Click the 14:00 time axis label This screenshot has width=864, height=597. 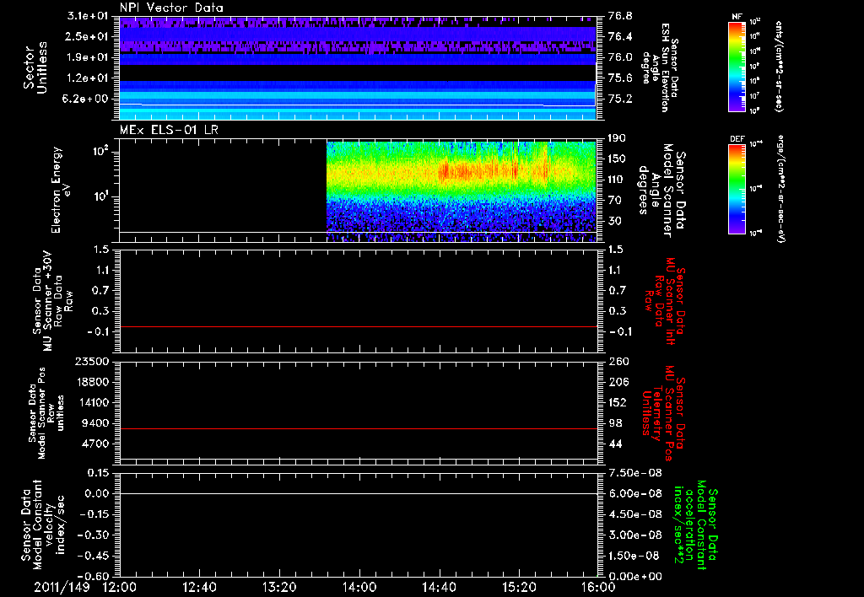coord(359,587)
